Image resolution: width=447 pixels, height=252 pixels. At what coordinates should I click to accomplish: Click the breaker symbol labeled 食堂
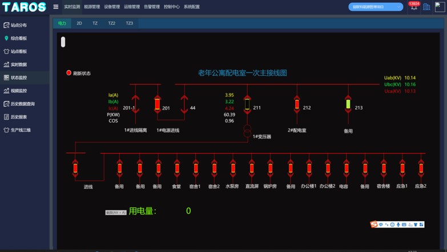177,168
